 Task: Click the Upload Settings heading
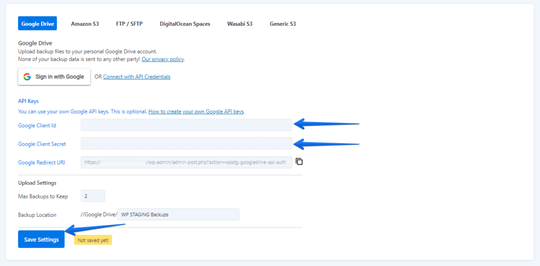pyautogui.click(x=37, y=183)
